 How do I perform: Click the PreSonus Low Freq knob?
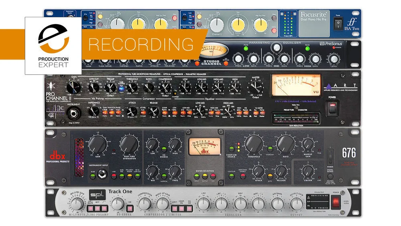tap(238, 59)
